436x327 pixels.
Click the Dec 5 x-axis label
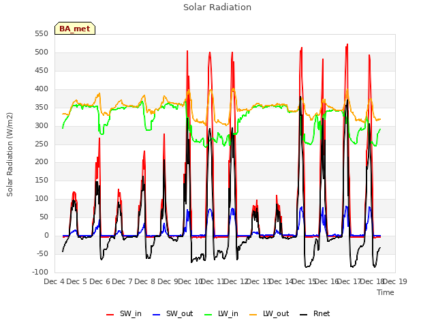point(77,281)
